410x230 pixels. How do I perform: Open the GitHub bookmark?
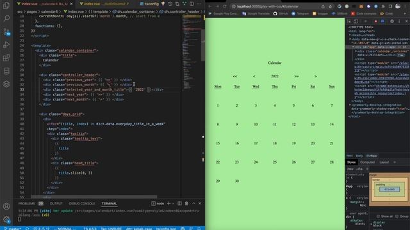pos(281,13)
